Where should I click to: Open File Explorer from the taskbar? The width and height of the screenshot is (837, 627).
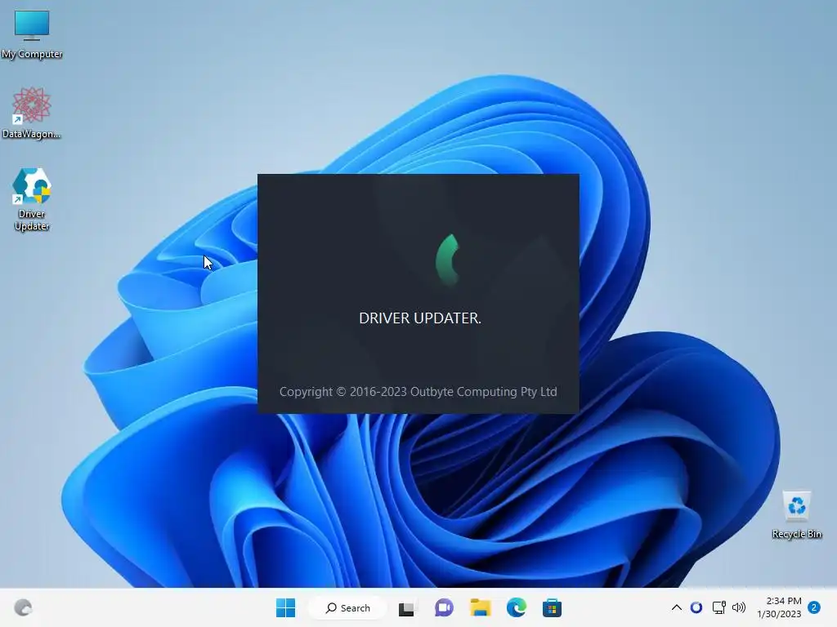(x=480, y=607)
